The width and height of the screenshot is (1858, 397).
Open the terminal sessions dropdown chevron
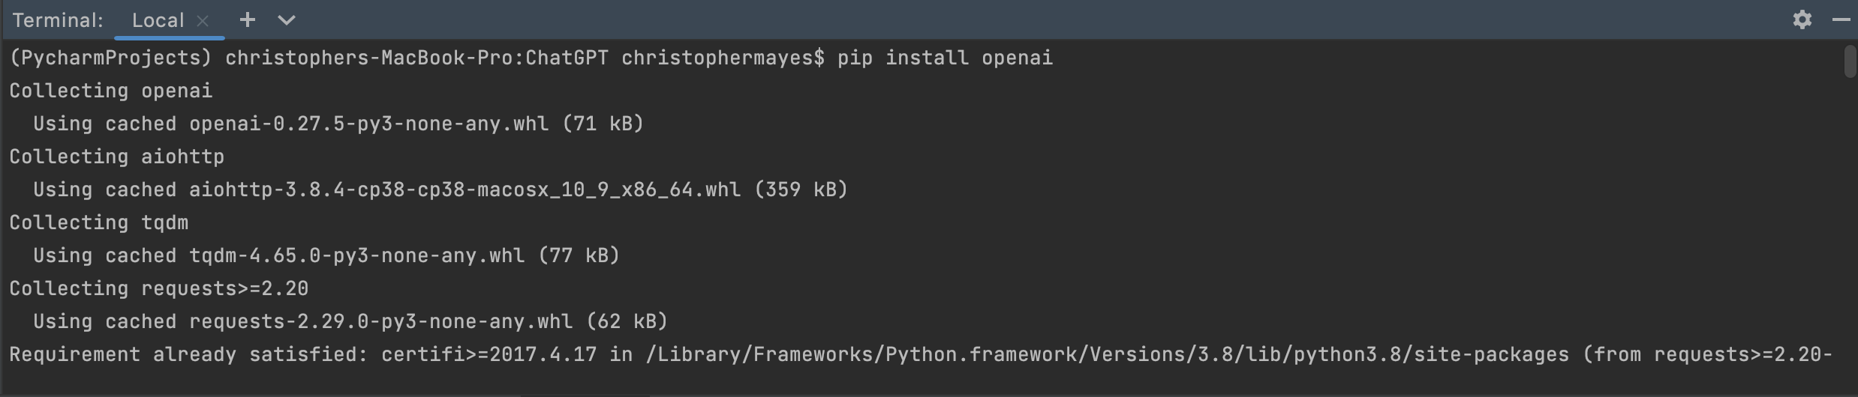(286, 20)
